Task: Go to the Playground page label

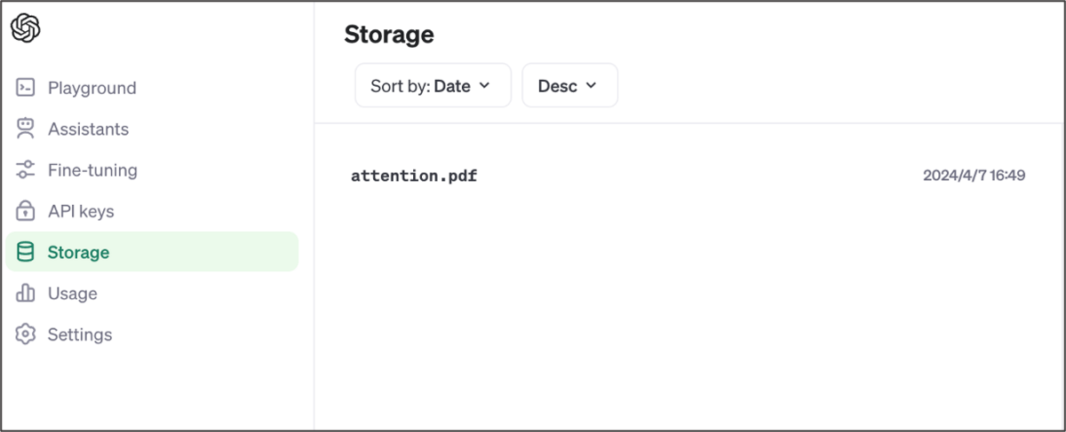Action: 92,88
